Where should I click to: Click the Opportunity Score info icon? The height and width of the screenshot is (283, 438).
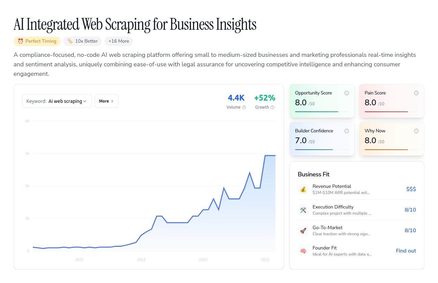tap(347, 93)
